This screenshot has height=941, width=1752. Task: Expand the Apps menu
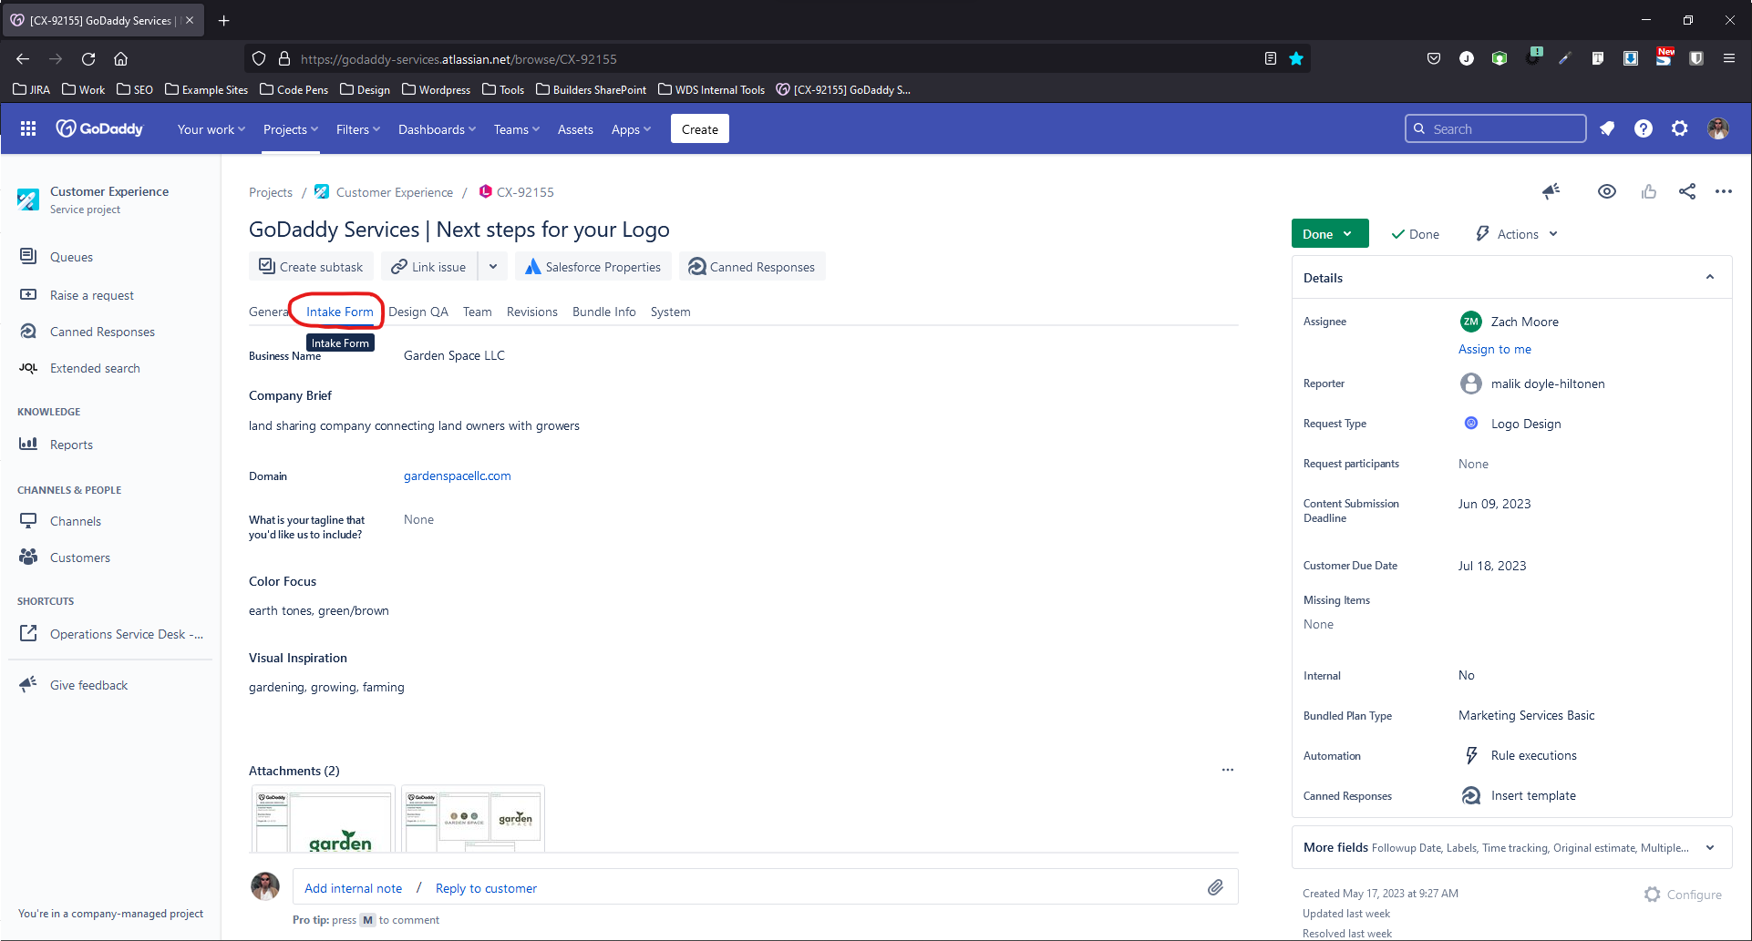(631, 129)
